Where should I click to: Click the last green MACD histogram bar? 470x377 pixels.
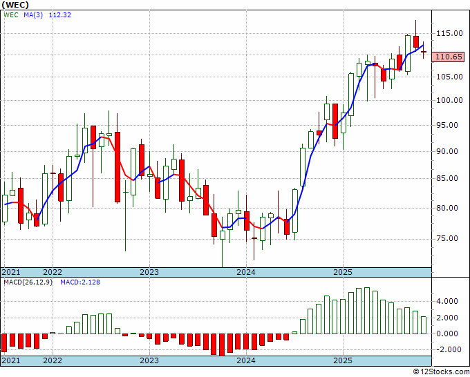point(423,325)
